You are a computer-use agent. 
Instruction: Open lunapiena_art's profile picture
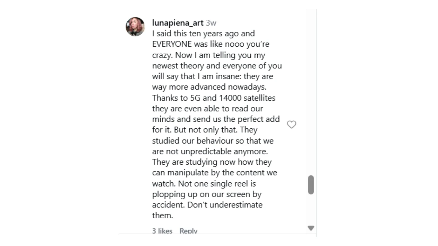coord(135,27)
